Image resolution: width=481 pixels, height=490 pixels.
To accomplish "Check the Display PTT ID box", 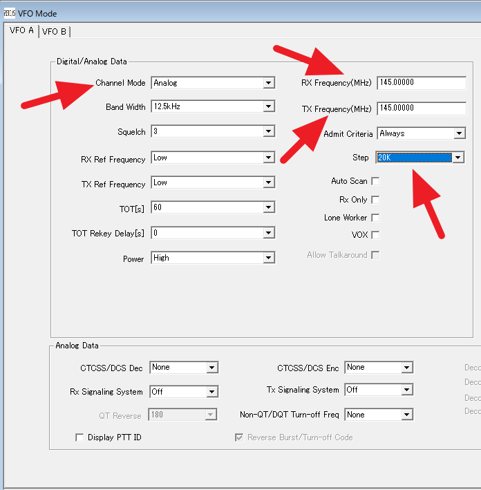I will 79,437.
